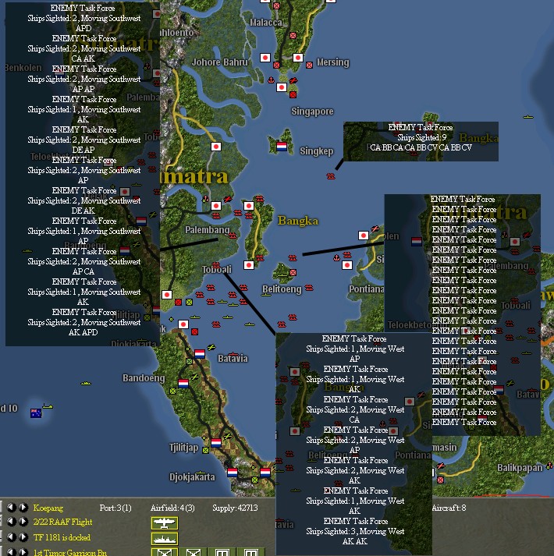Select the Japanese flag at Bangka's north tip

pyautogui.click(x=249, y=206)
